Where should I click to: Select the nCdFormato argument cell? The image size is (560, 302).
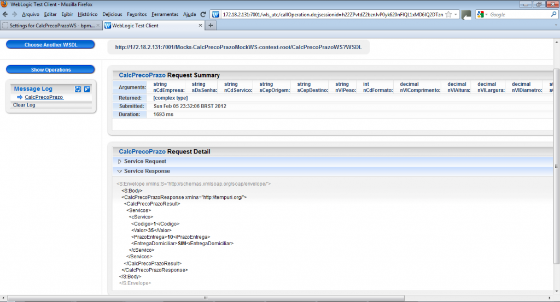coord(378,87)
